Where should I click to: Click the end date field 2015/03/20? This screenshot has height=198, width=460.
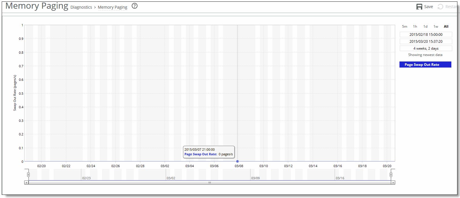[426, 42]
